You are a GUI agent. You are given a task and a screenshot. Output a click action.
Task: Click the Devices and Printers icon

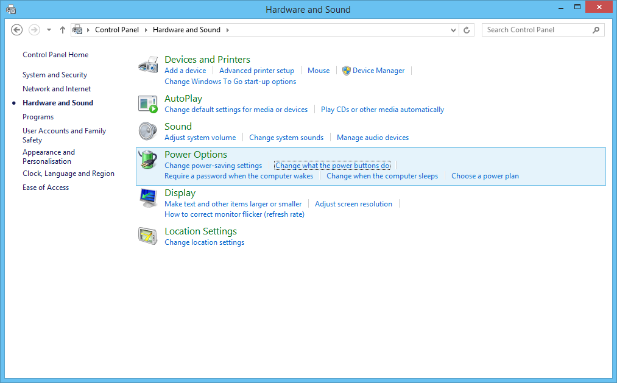coord(147,65)
